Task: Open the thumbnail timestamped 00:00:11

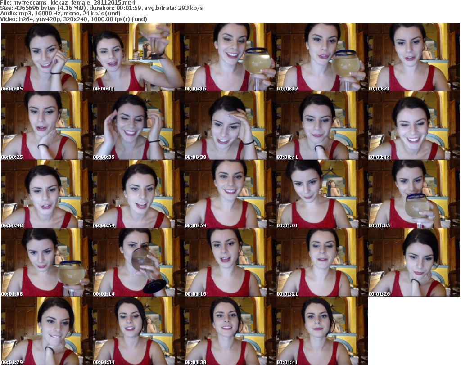Action: [x=139, y=57]
